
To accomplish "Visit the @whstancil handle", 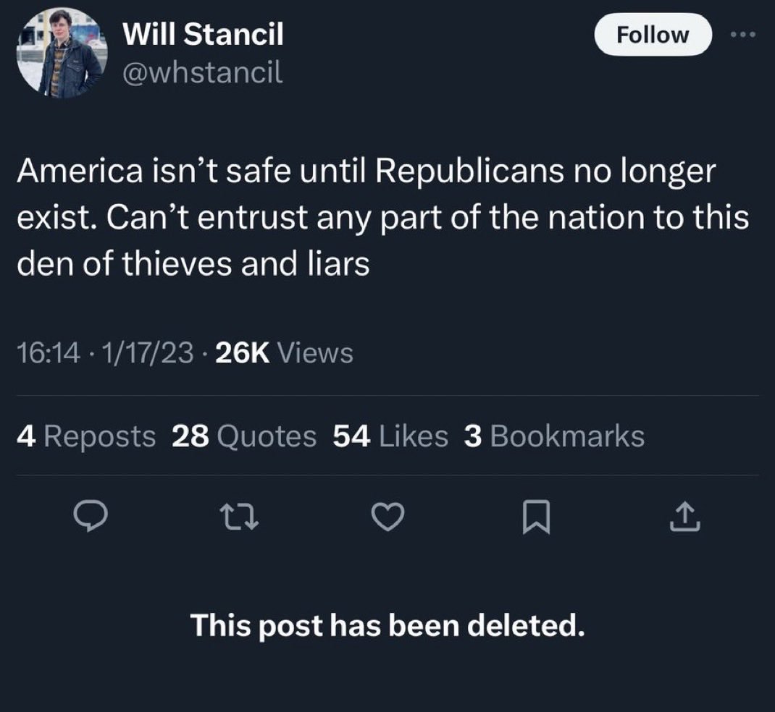I will click(203, 72).
